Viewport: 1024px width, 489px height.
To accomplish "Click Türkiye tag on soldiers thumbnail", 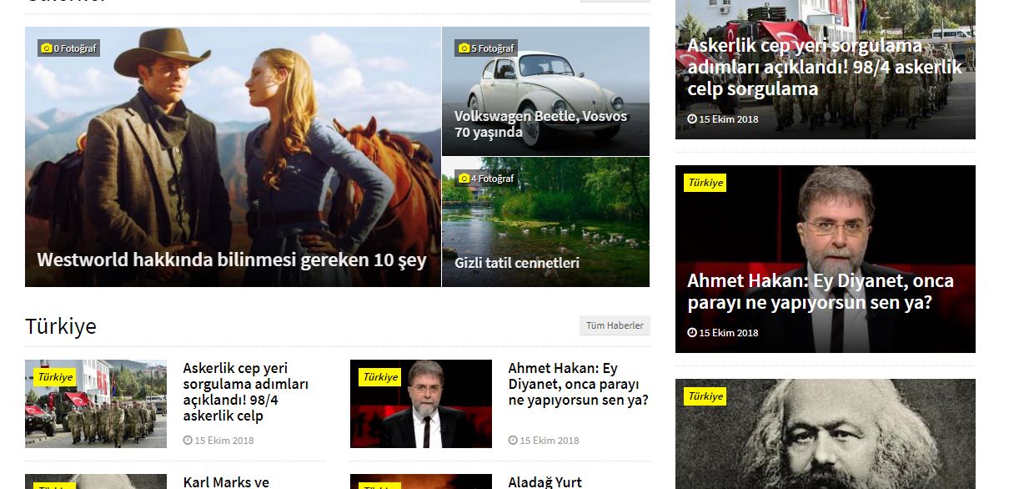I will [x=54, y=377].
